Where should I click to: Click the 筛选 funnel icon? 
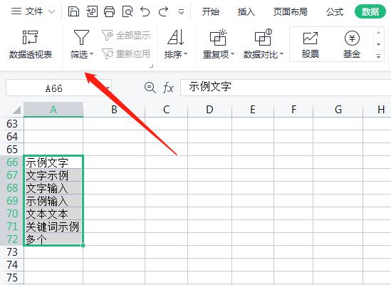pyautogui.click(x=81, y=38)
